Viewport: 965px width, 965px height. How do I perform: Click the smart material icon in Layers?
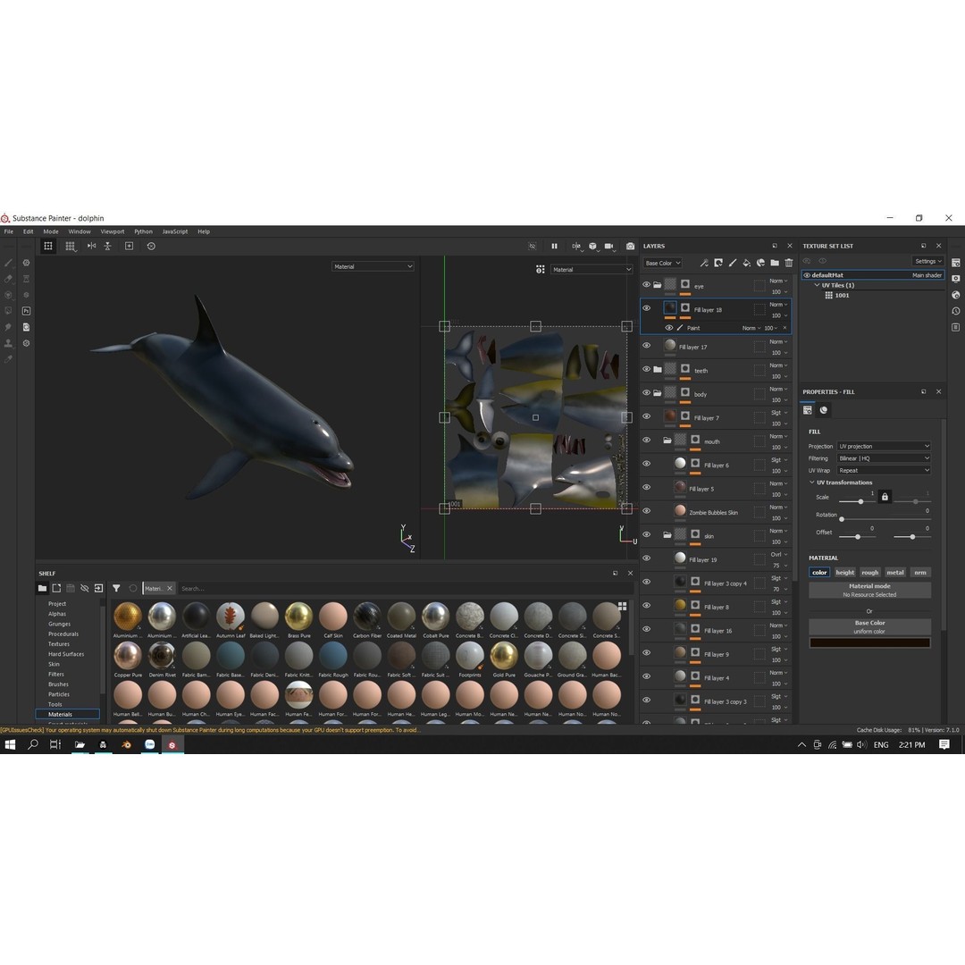[x=760, y=263]
